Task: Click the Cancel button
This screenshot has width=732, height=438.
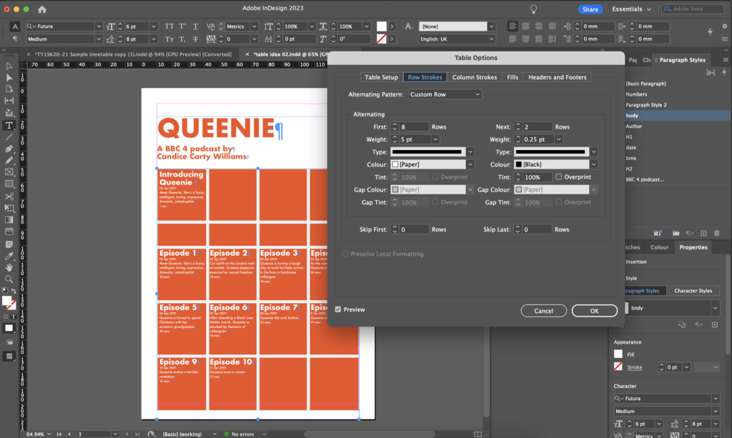Action: [x=543, y=311]
